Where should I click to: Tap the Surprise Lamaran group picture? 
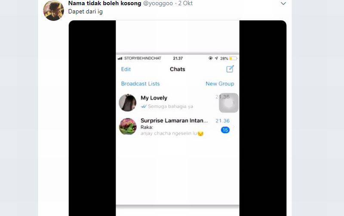pos(128,126)
